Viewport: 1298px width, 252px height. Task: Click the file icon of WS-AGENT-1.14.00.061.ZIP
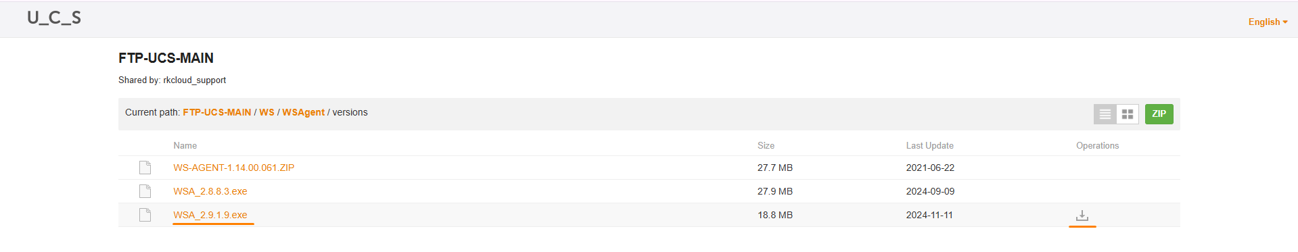(145, 168)
